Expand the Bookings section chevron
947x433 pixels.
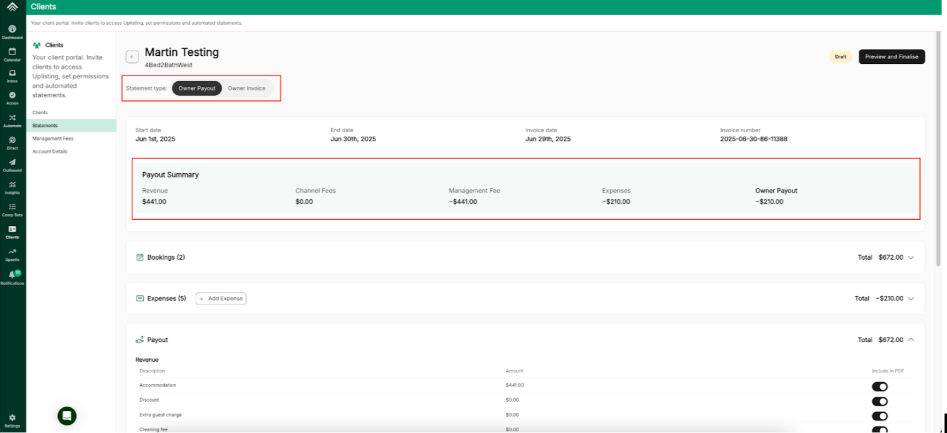[911, 258]
